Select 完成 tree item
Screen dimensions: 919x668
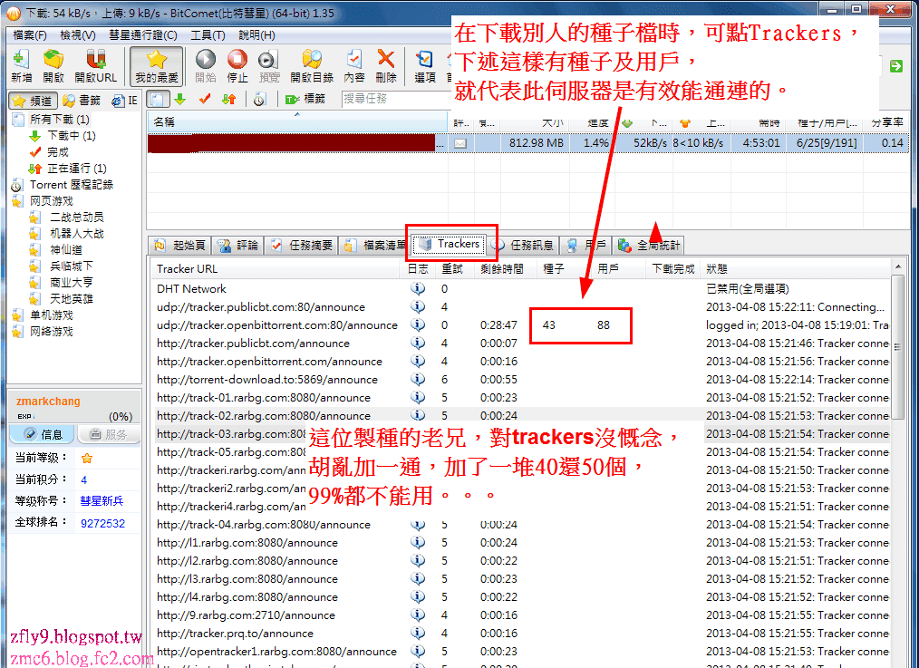pos(57,152)
